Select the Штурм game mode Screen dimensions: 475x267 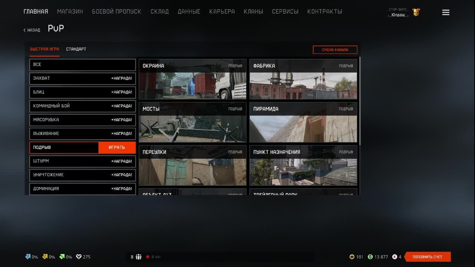coord(82,161)
